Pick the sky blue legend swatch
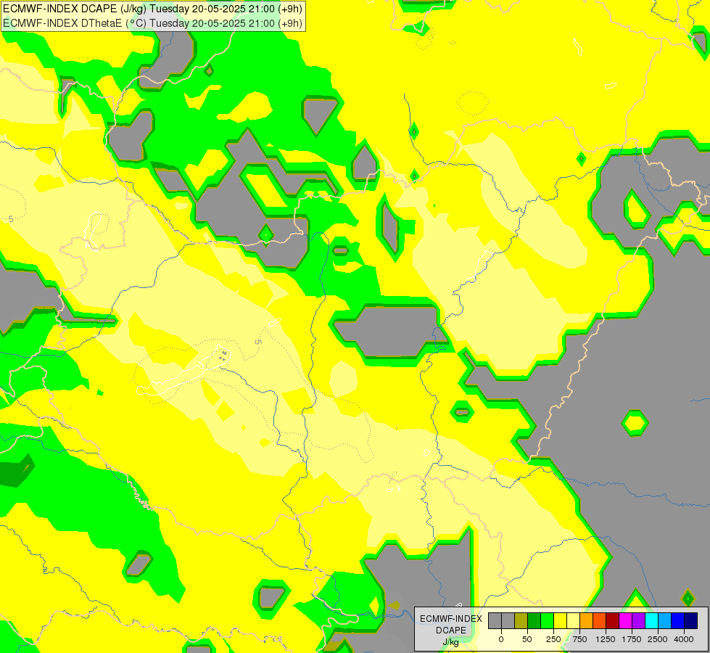This screenshot has width=710, height=653. [x=665, y=620]
